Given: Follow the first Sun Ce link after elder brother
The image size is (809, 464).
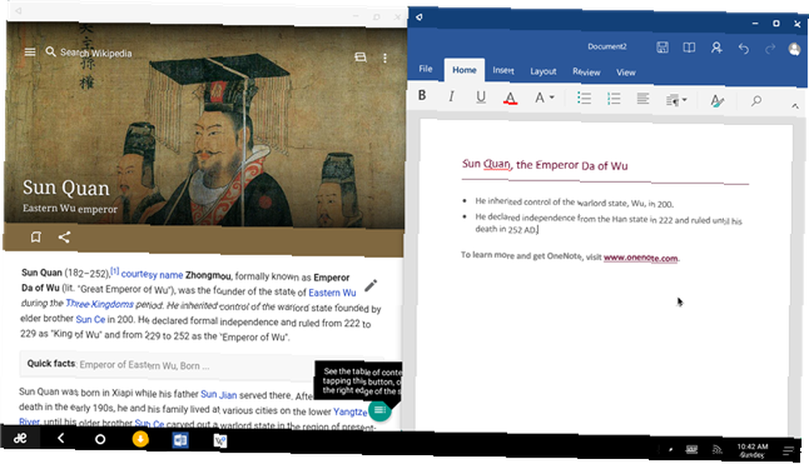Looking at the screenshot, I should pos(91,319).
